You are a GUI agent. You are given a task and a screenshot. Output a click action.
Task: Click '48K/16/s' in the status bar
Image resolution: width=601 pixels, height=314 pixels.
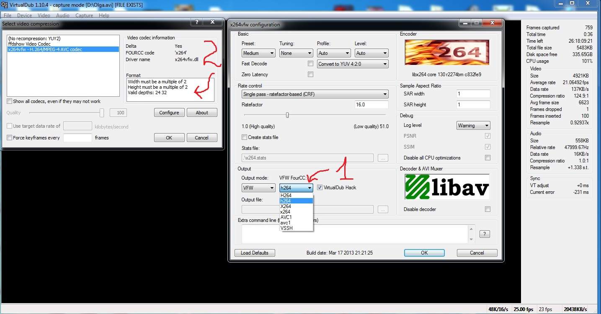[498, 309]
